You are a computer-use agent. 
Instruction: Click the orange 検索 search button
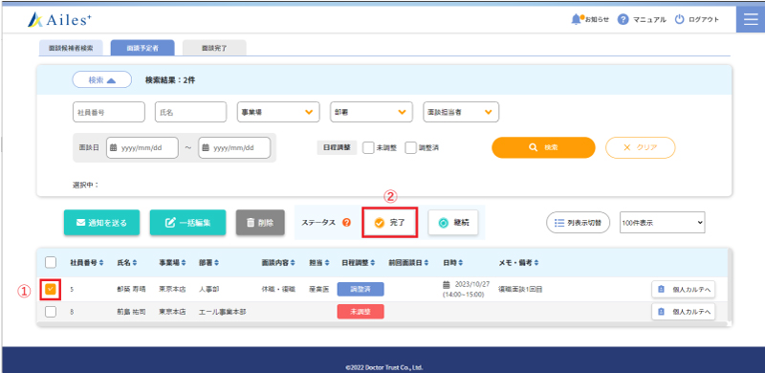[543, 147]
